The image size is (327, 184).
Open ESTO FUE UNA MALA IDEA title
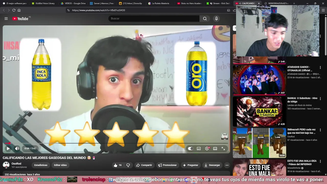click(302, 163)
